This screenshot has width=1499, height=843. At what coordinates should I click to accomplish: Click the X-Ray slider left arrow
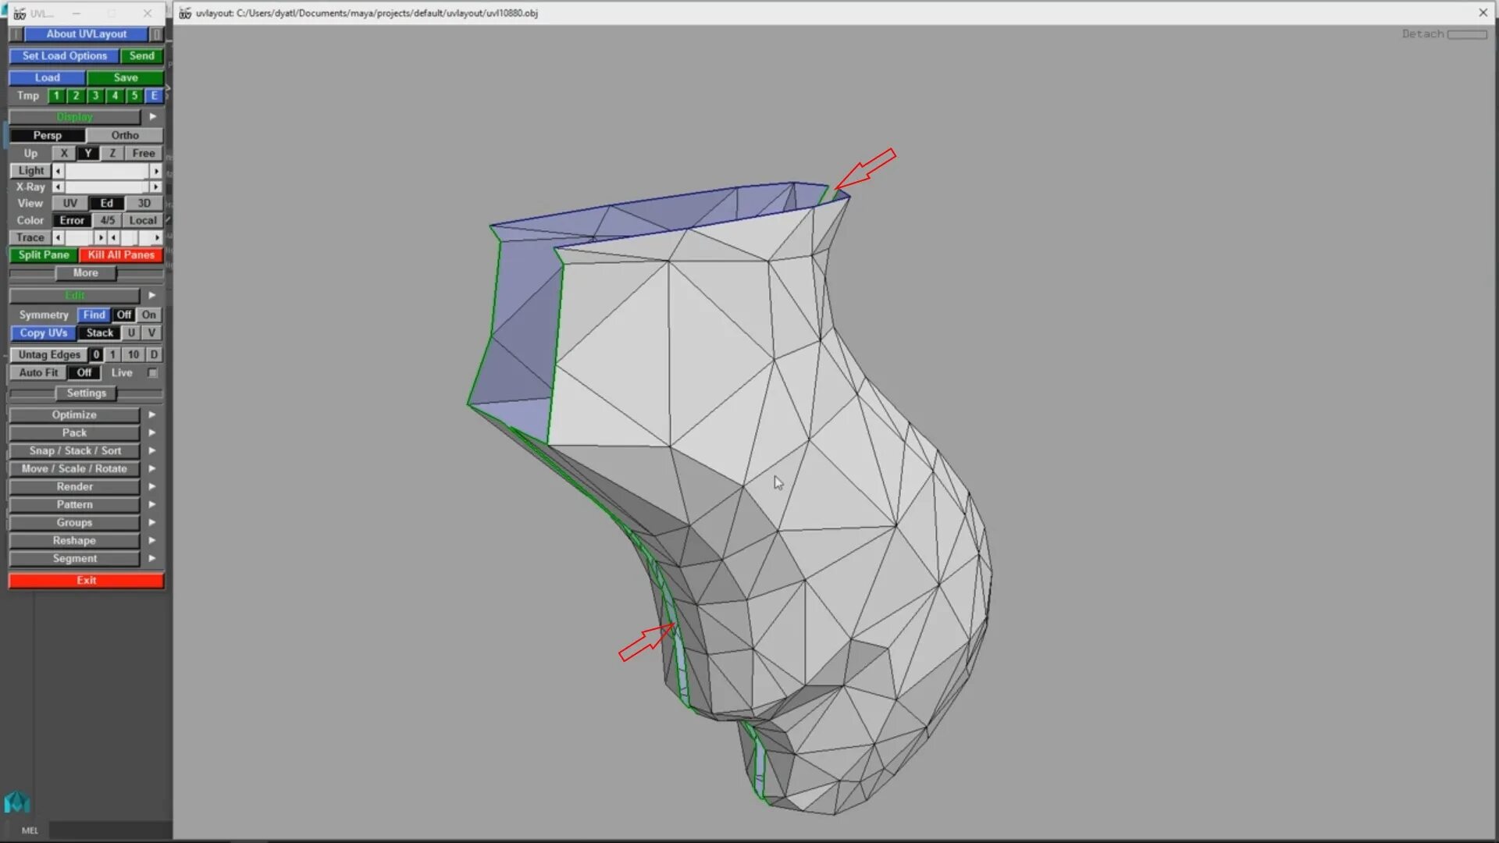click(58, 187)
